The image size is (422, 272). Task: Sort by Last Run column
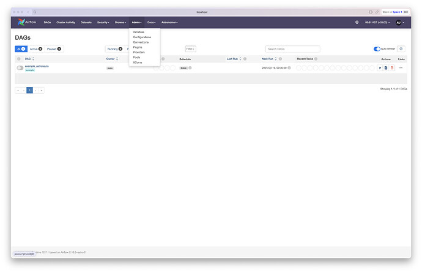(x=234, y=59)
